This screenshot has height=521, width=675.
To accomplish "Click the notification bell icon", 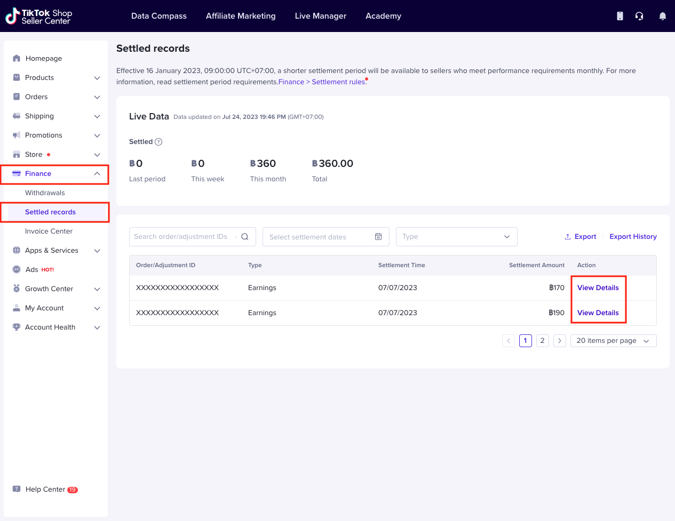I will (662, 16).
